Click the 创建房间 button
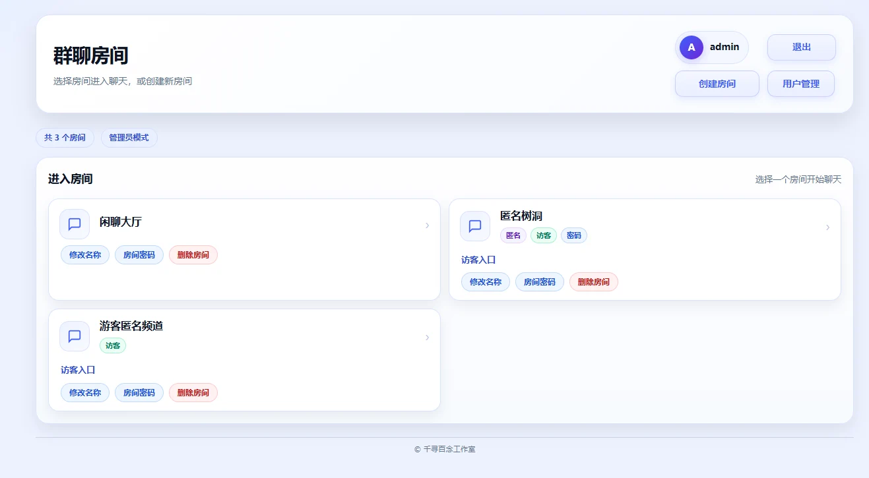This screenshot has width=869, height=478. tap(717, 84)
